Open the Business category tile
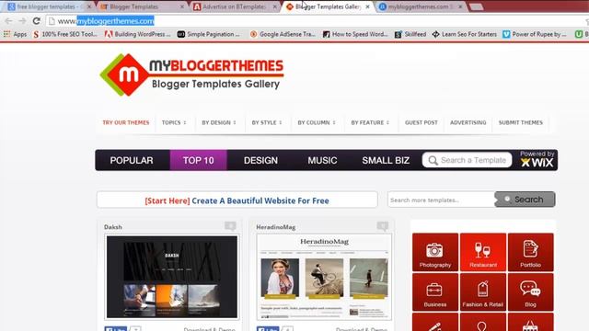 (x=435, y=292)
